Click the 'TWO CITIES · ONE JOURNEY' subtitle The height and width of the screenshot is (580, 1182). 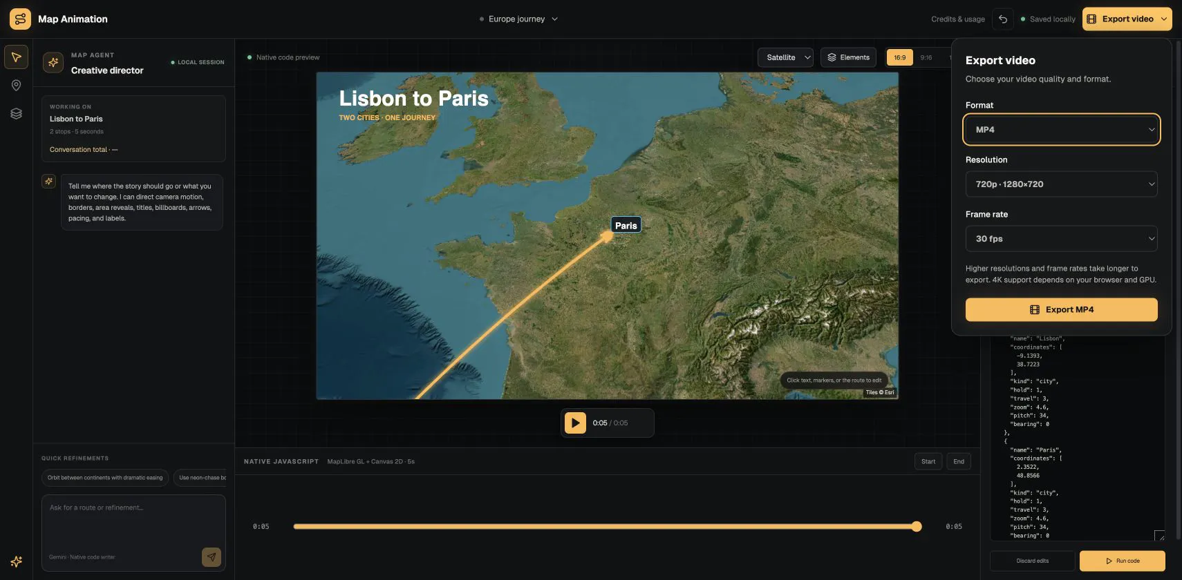click(387, 117)
